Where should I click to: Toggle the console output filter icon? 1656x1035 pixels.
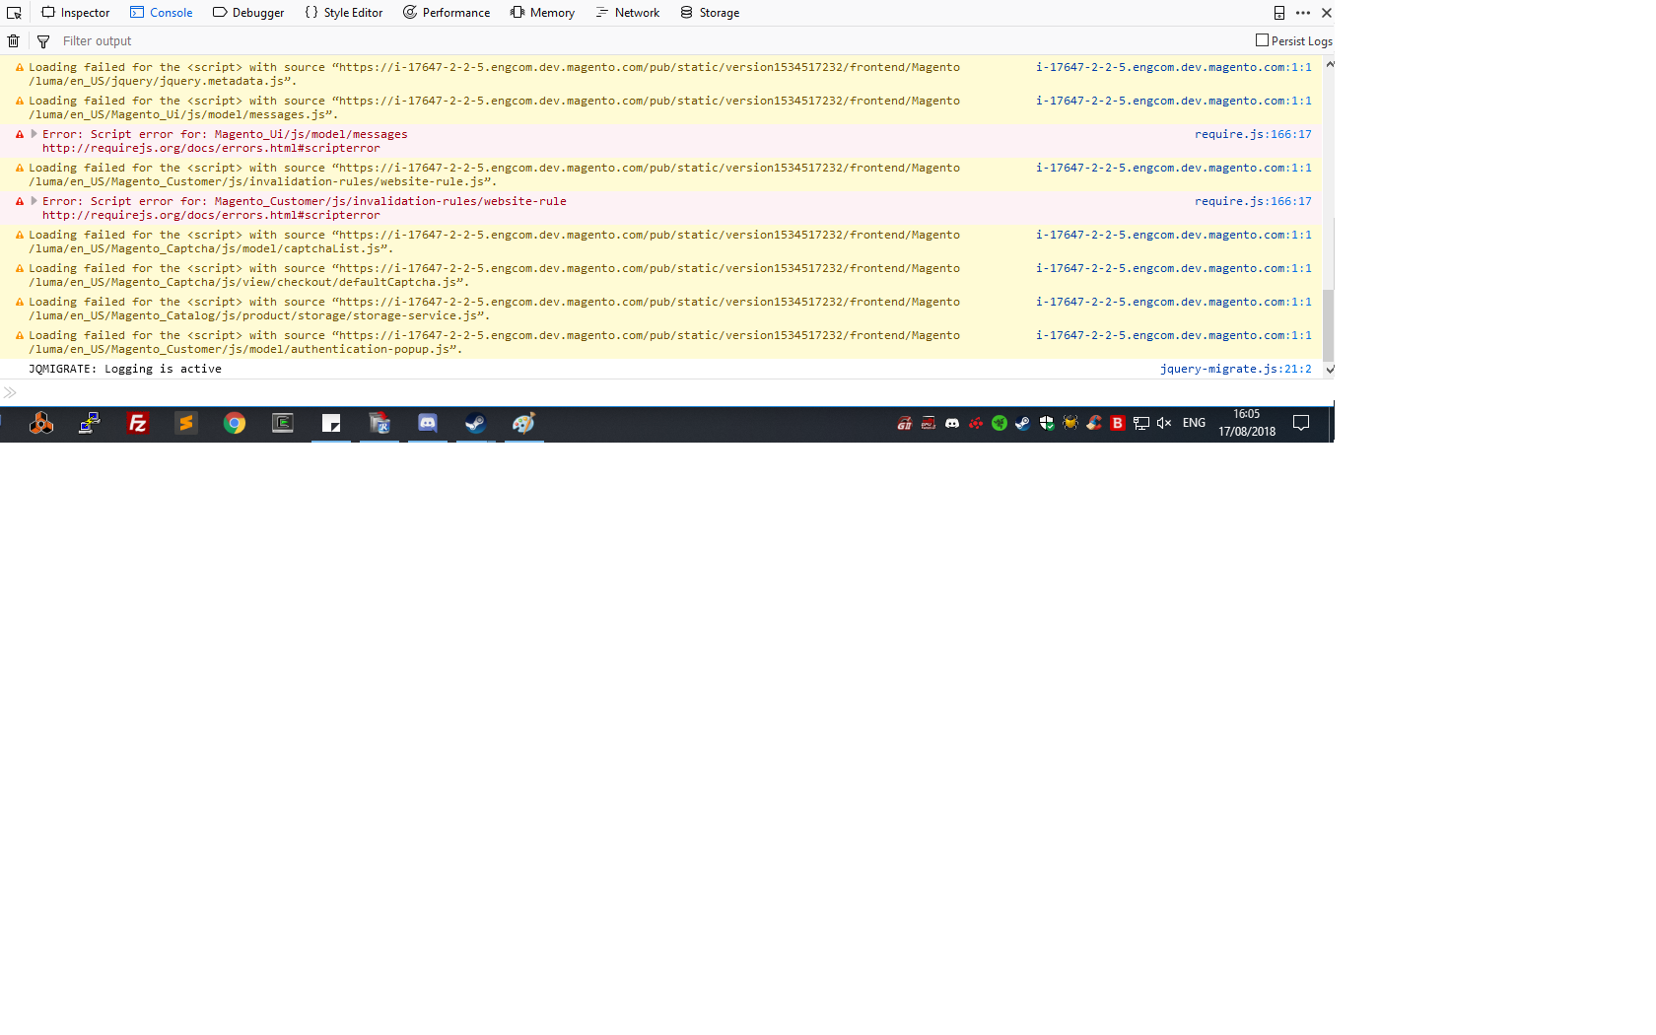(43, 40)
